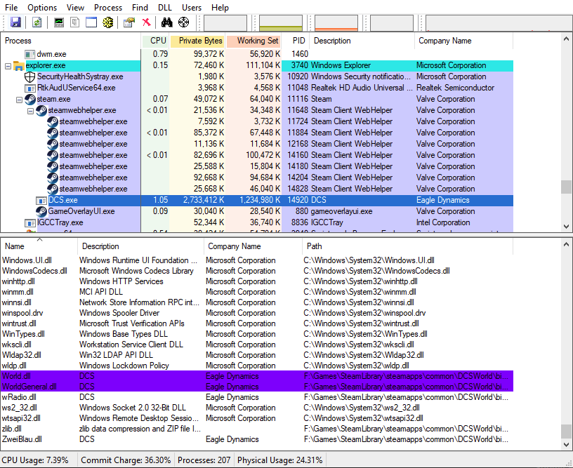Click "Physical Usage: 24.31%" in status bar
The width and height of the screenshot is (573, 468).
coord(280,460)
